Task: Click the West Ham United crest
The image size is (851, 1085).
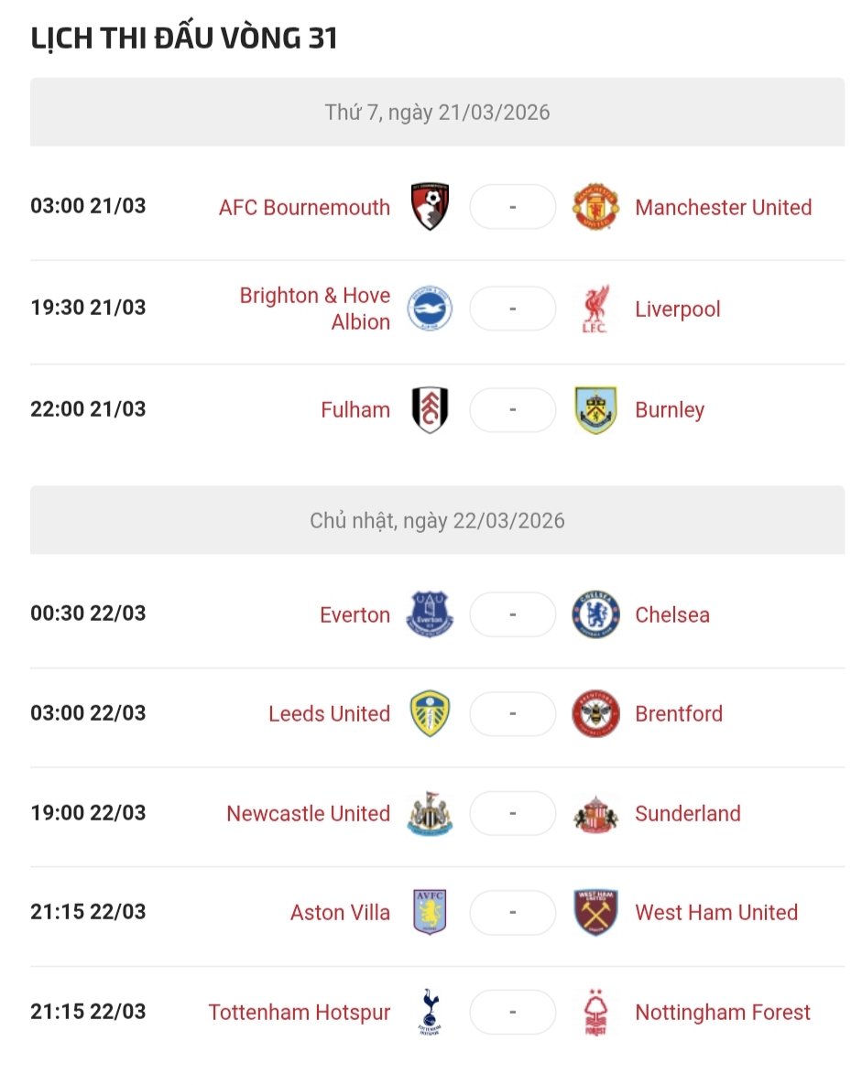Action: 595,912
